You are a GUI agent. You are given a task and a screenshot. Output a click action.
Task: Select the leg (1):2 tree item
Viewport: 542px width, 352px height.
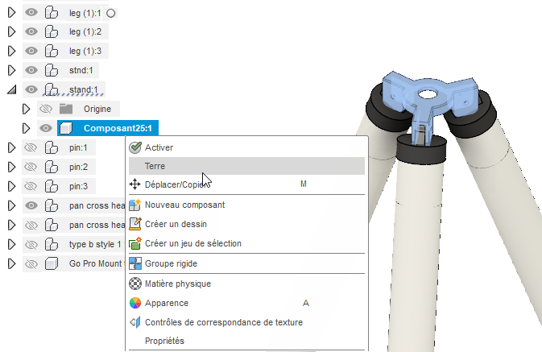[x=85, y=31]
